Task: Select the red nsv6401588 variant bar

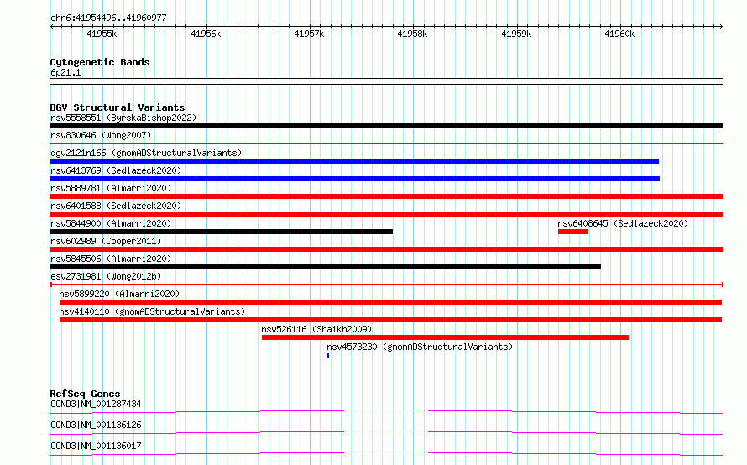Action: [x=386, y=214]
